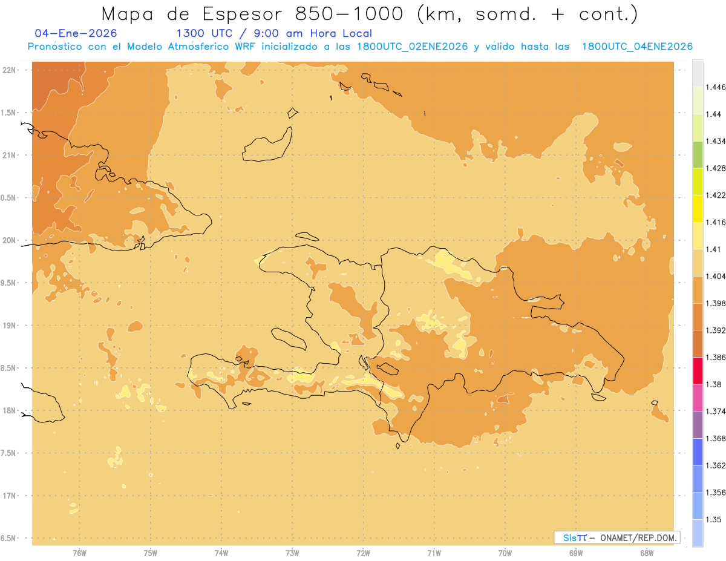Click the '68W' longitude axis label
The height and width of the screenshot is (561, 726).
647,554
